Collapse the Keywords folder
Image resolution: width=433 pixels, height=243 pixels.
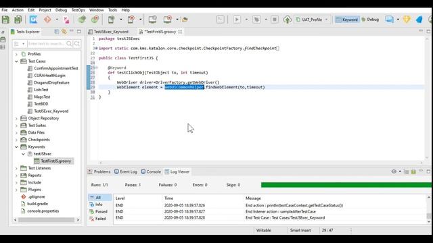coord(16,147)
